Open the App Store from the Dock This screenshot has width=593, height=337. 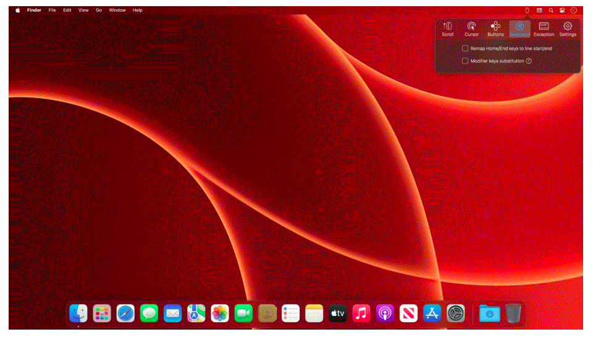[x=432, y=313]
